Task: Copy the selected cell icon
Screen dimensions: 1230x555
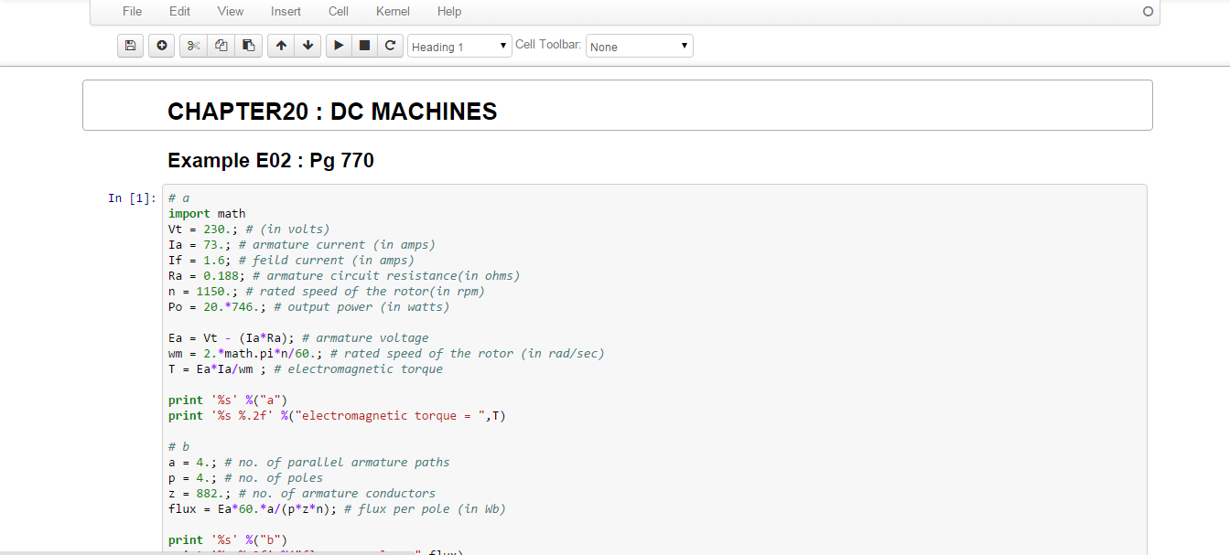Action: [221, 46]
